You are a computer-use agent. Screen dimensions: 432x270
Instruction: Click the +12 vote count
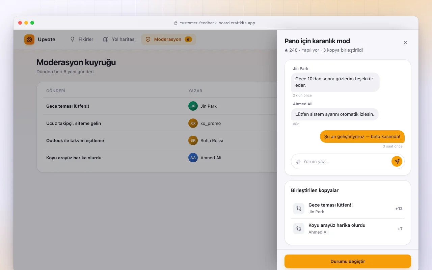(x=399, y=209)
